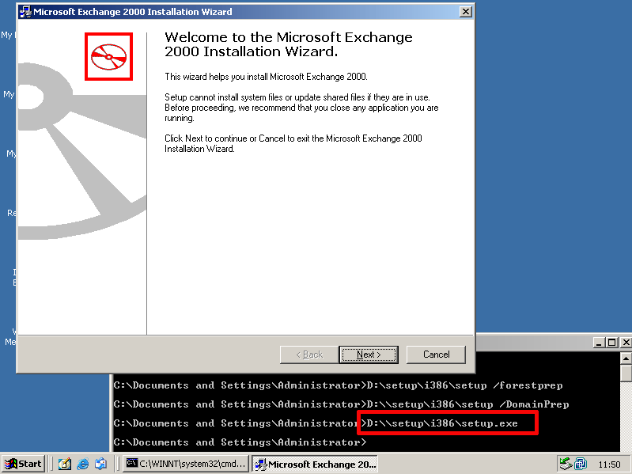
Task: Select the Microsoft Exchange taskbar button
Action: [x=315, y=464]
